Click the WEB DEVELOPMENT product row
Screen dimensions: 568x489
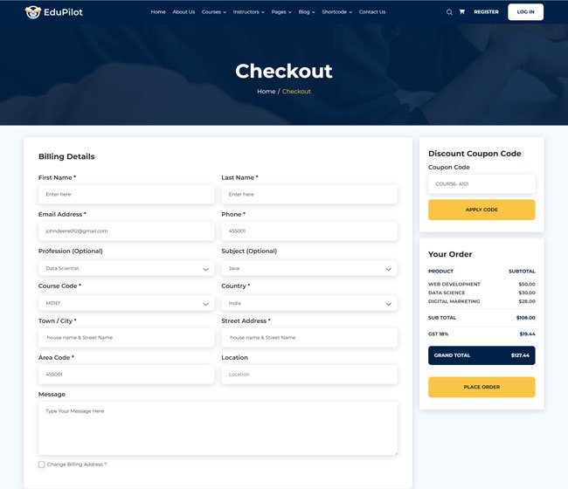[x=481, y=284]
